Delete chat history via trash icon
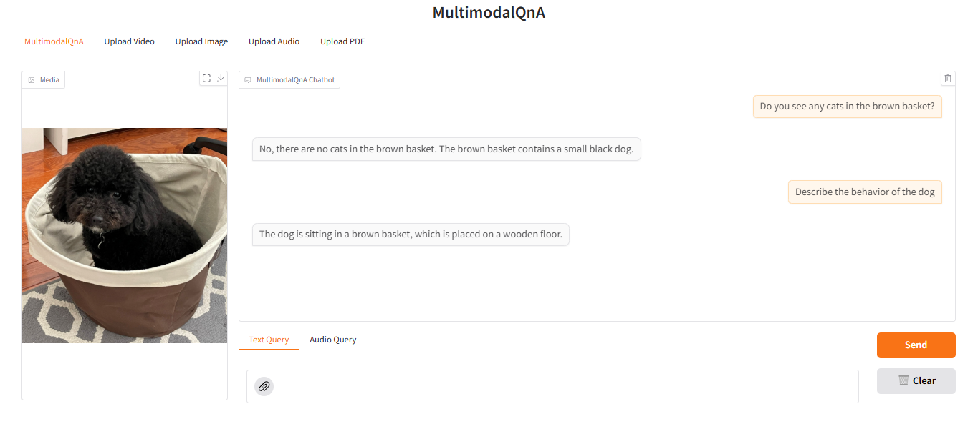Screen dimensions: 978x434 click(947, 78)
